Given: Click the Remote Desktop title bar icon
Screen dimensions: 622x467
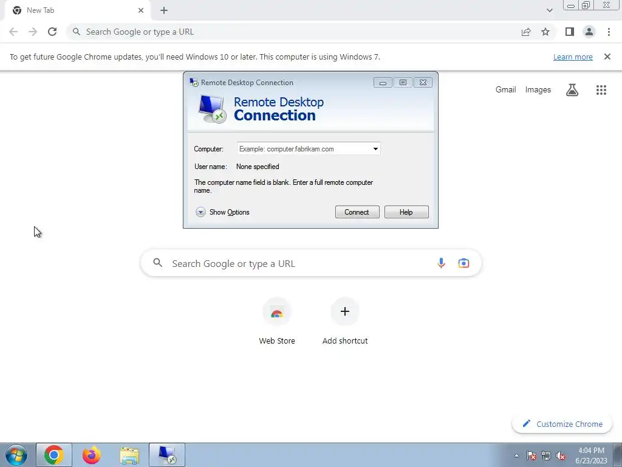Looking at the screenshot, I should (194, 82).
